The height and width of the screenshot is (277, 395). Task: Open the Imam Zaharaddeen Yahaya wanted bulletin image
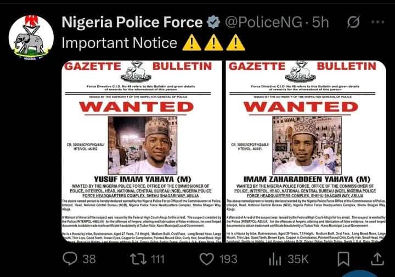306,151
